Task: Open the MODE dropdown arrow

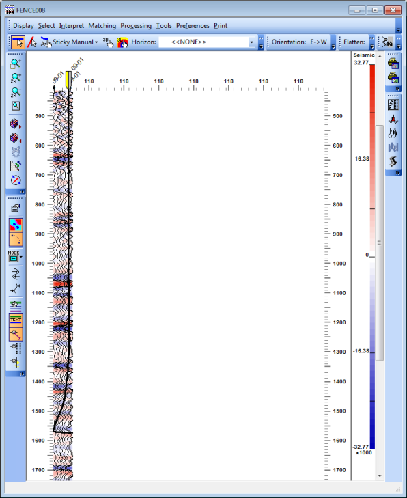Action: click(x=21, y=257)
